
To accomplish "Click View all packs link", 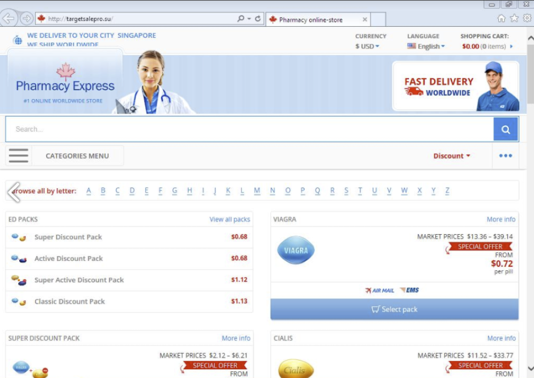I will pos(230,219).
